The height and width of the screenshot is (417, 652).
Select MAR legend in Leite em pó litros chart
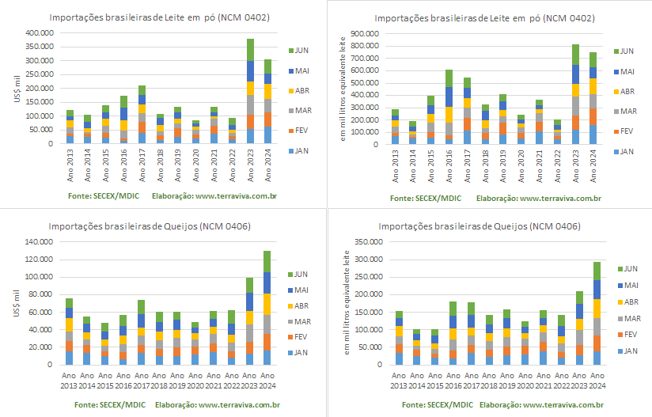click(x=625, y=112)
